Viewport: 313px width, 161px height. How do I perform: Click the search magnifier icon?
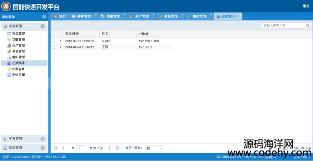click(x=308, y=25)
